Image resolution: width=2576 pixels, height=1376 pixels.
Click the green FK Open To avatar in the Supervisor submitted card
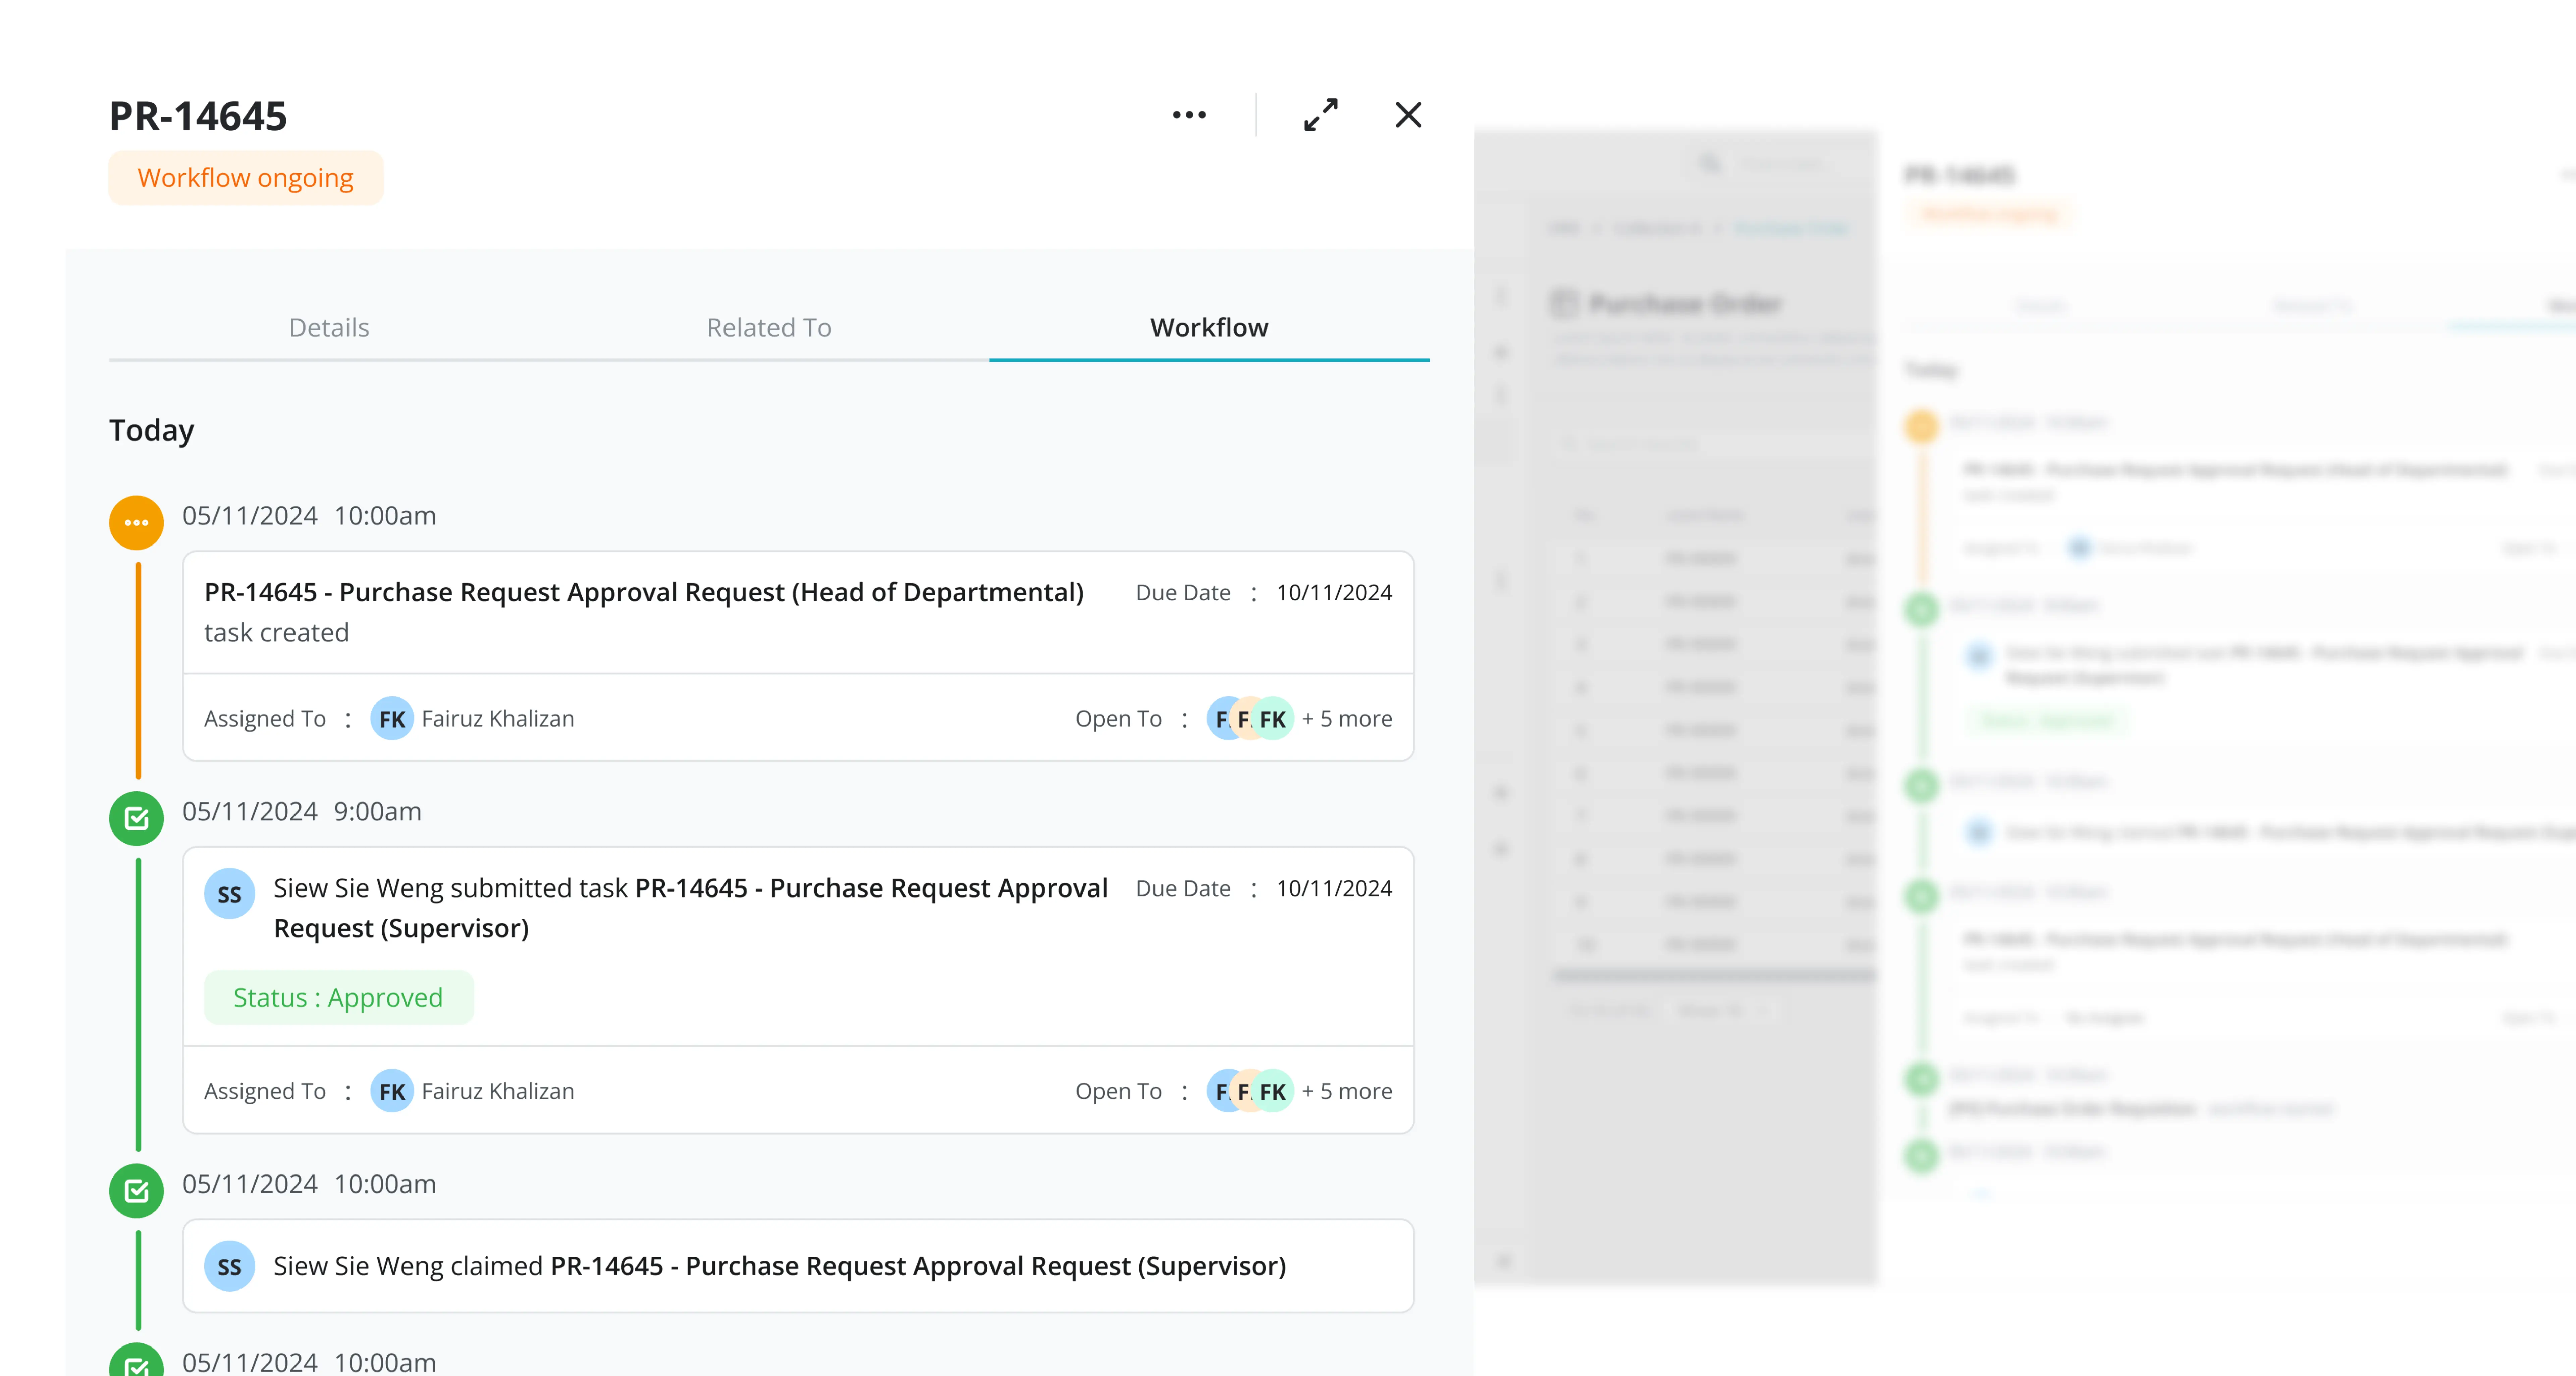click(x=1273, y=1091)
